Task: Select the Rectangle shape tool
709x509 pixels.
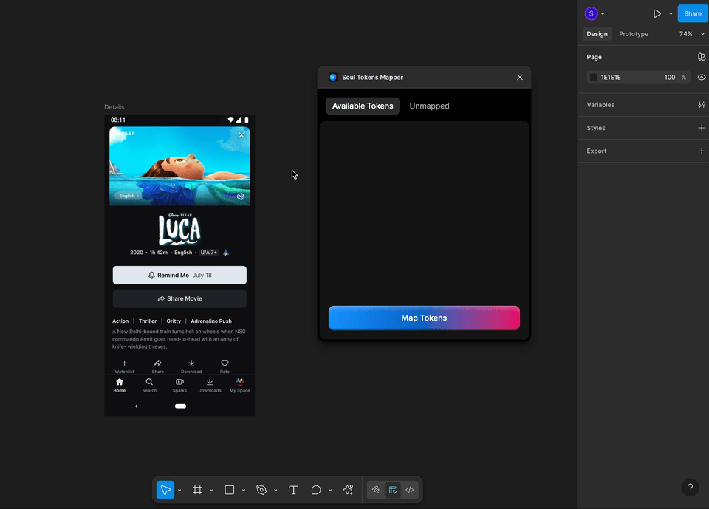Action: coord(230,490)
